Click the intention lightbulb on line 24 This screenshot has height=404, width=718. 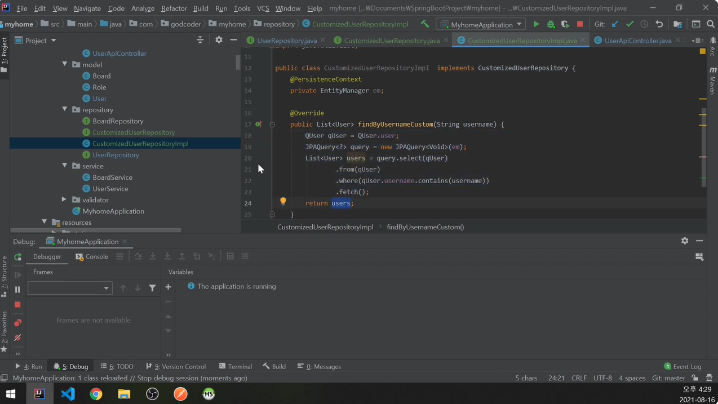click(283, 201)
